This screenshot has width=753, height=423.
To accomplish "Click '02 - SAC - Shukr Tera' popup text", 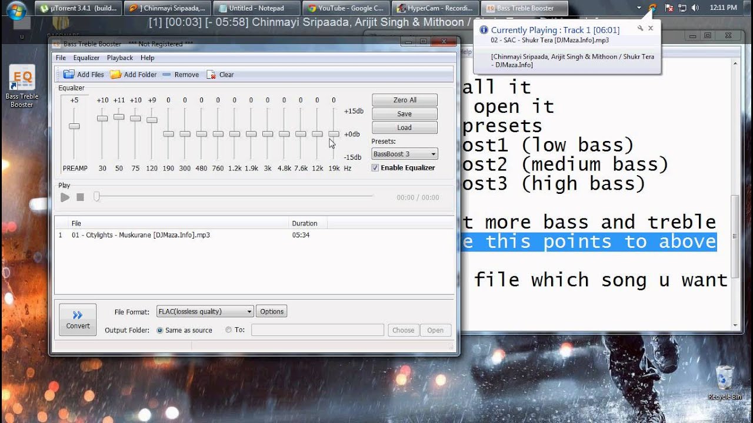I will [549, 41].
